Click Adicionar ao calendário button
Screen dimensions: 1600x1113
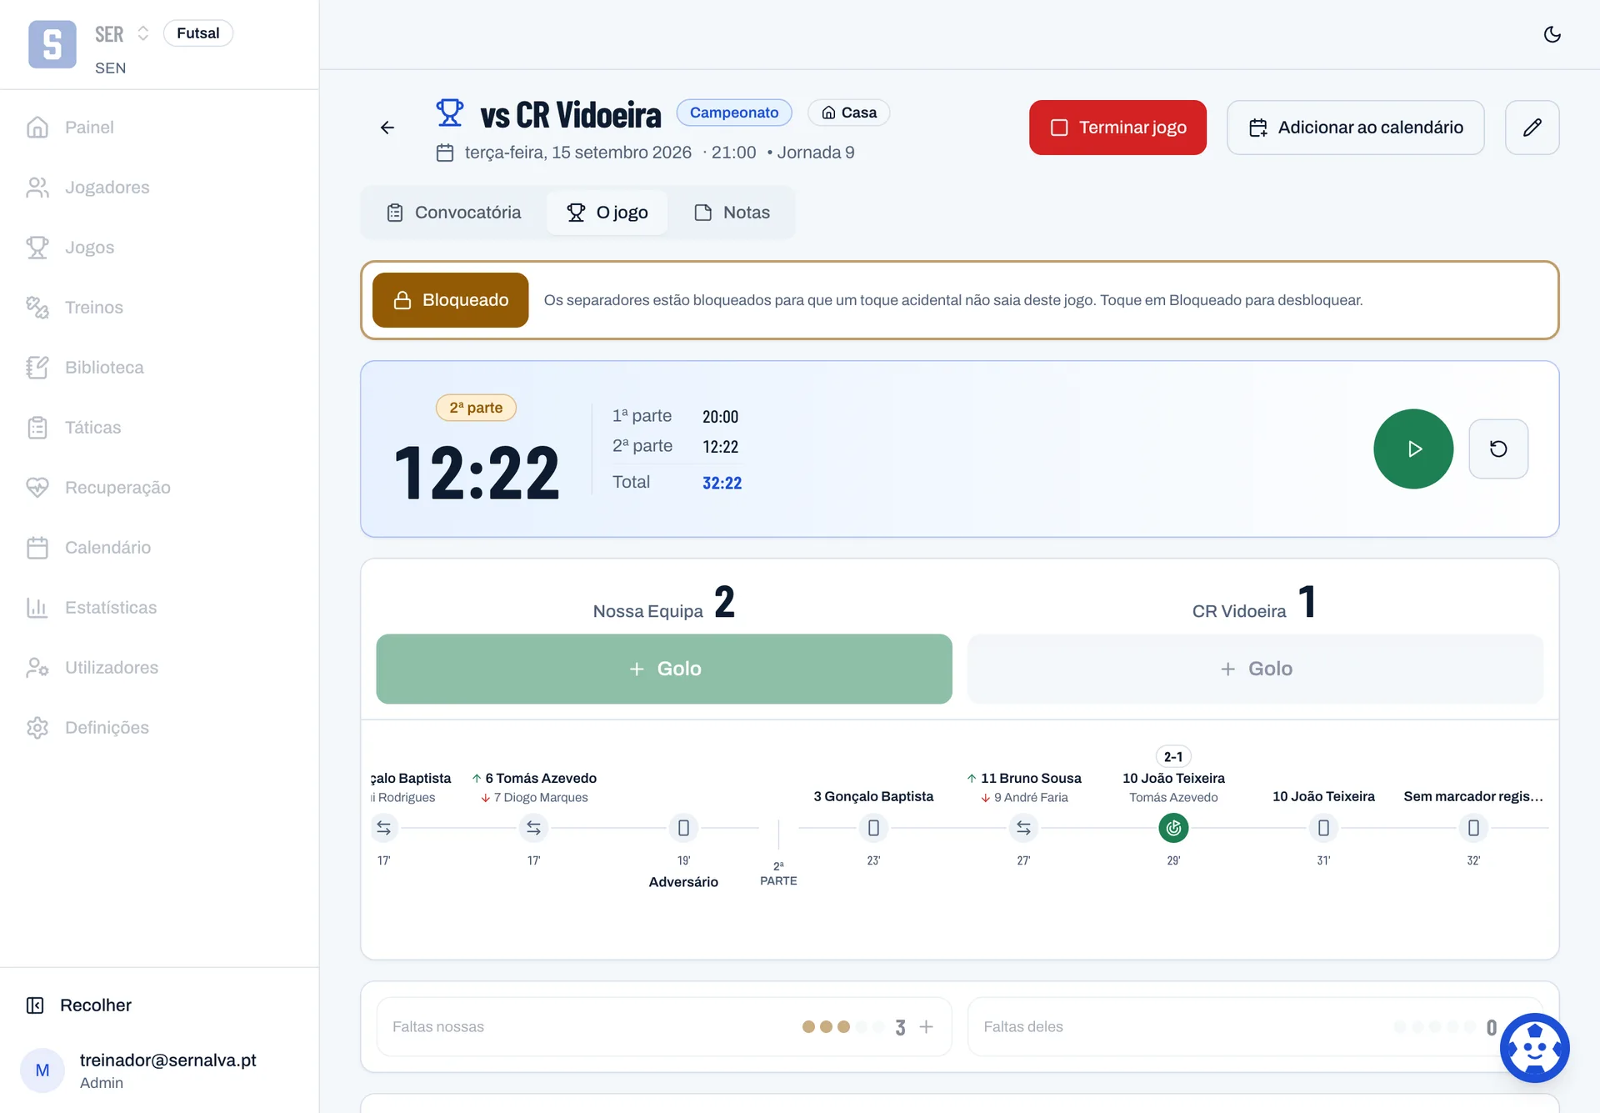[1355, 128]
